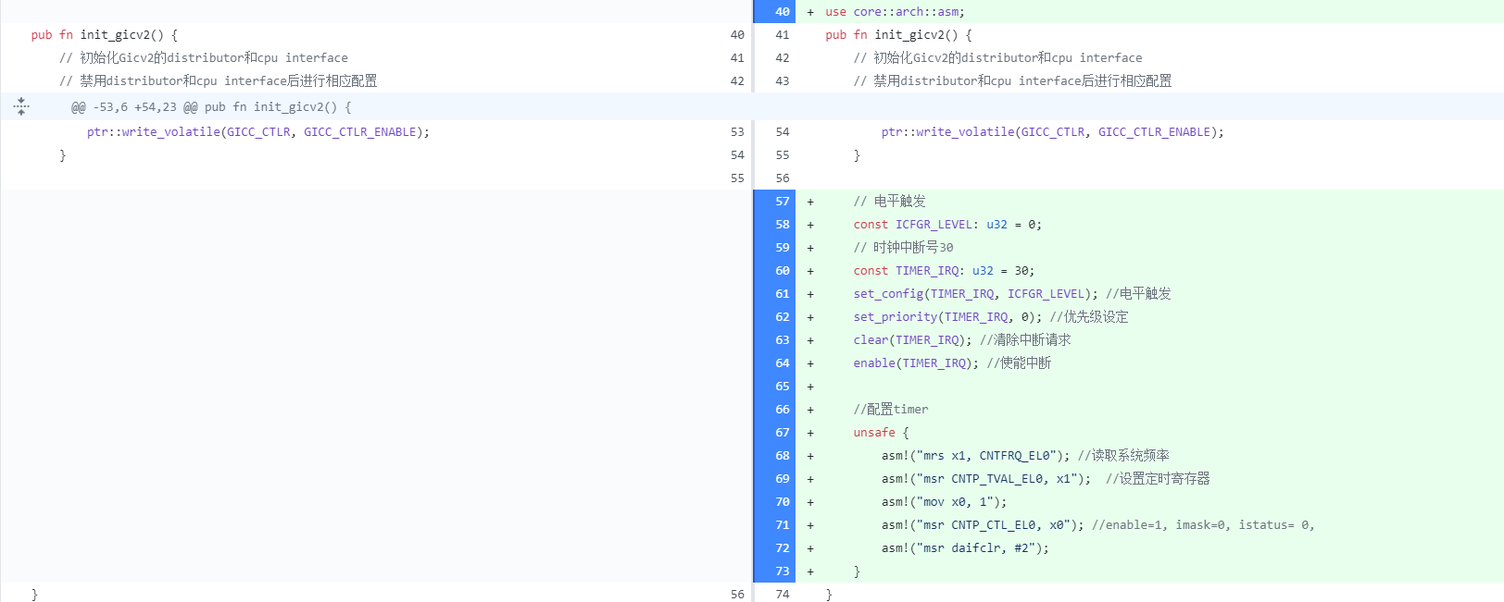Select added line number 40
The width and height of the screenshot is (1504, 602).
[782, 12]
